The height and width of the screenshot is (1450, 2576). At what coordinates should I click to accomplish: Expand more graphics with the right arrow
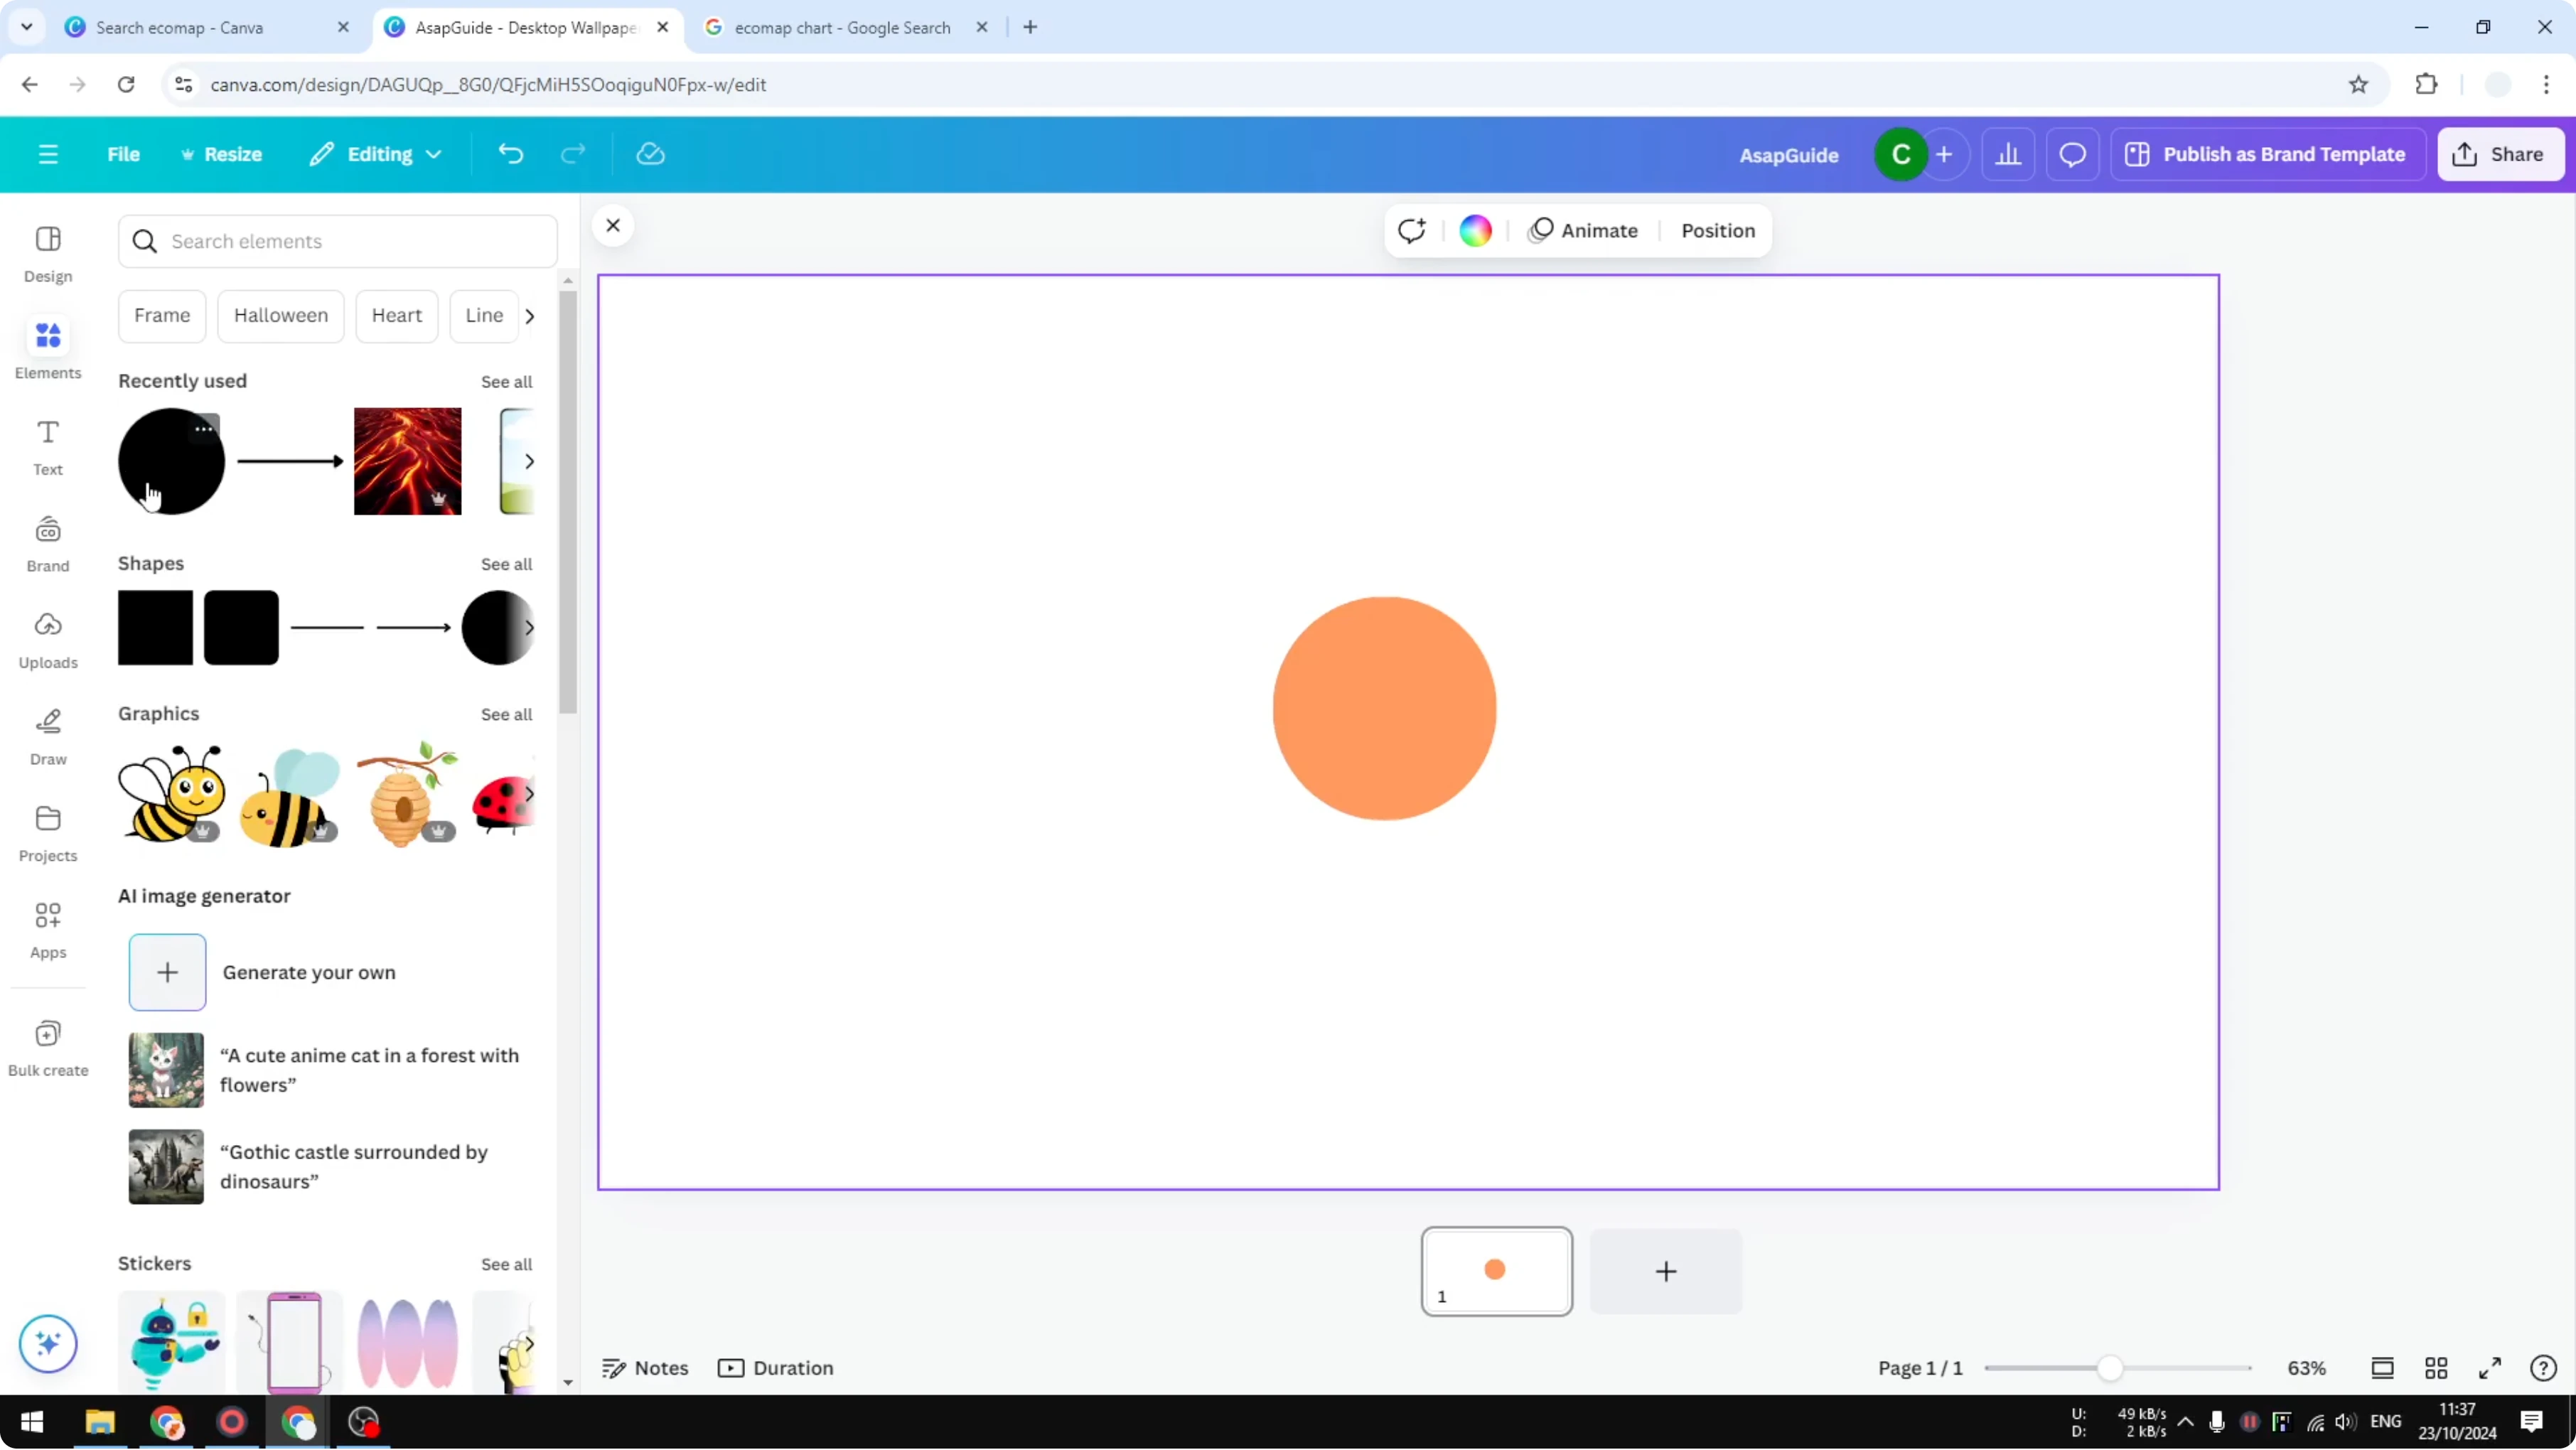[x=530, y=793]
